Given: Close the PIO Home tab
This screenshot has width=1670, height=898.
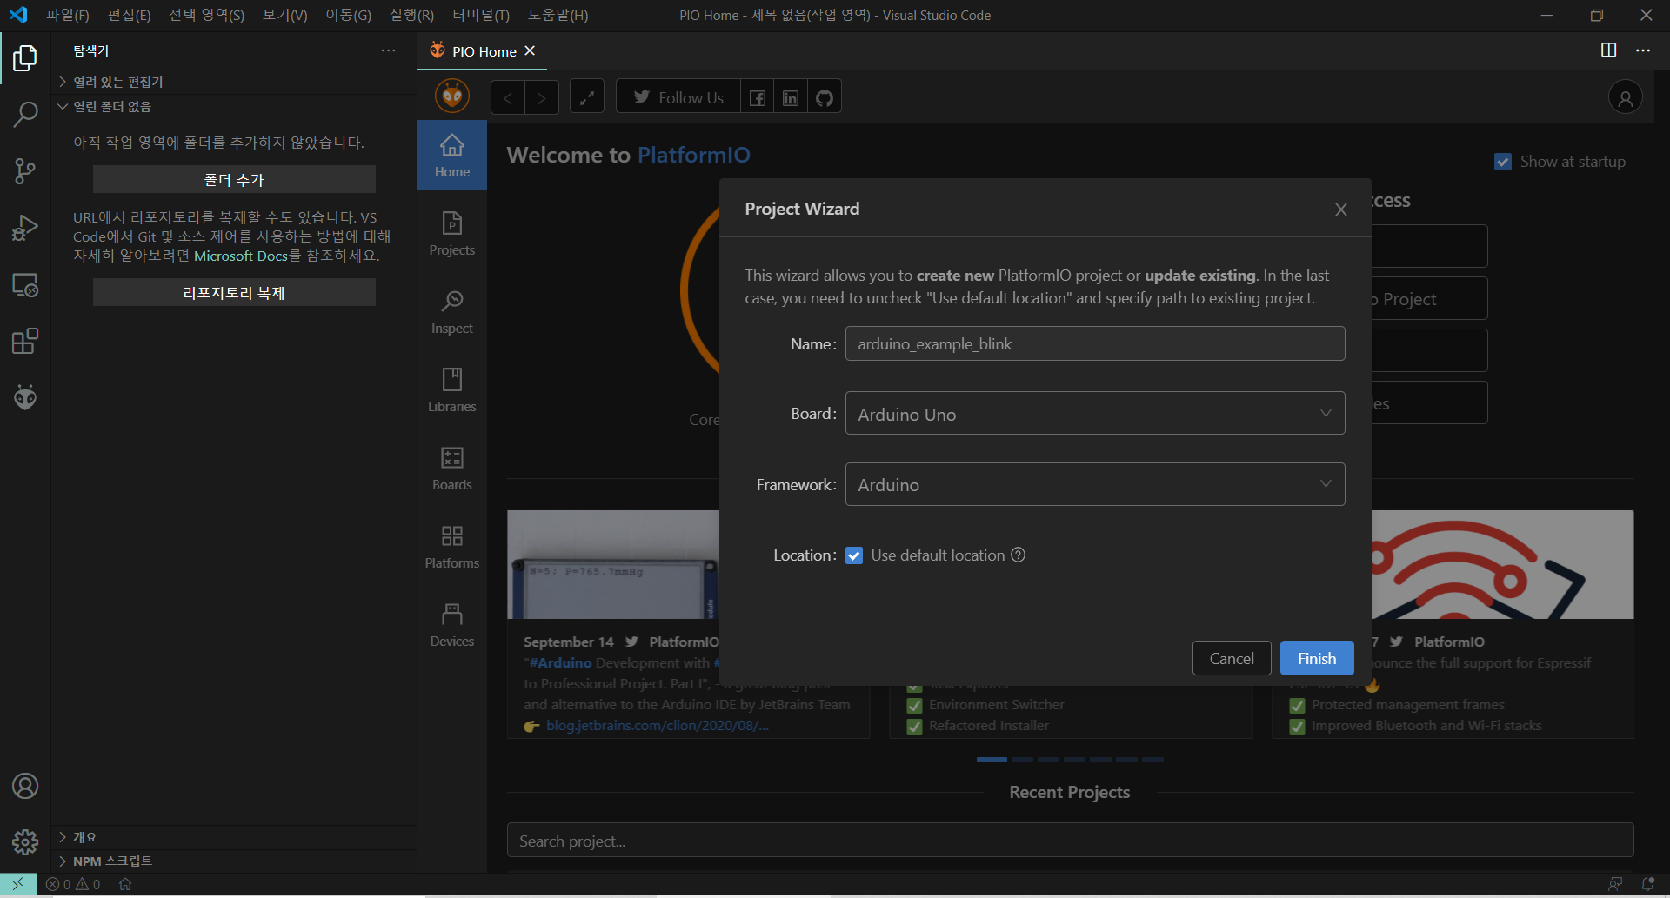Looking at the screenshot, I should [x=530, y=51].
